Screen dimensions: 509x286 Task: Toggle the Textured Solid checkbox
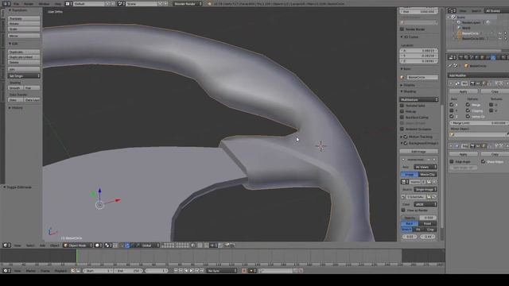[402, 106]
